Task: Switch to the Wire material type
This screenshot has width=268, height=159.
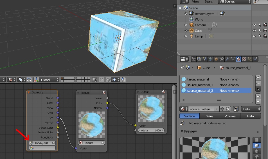Action: pyautogui.click(x=210, y=116)
